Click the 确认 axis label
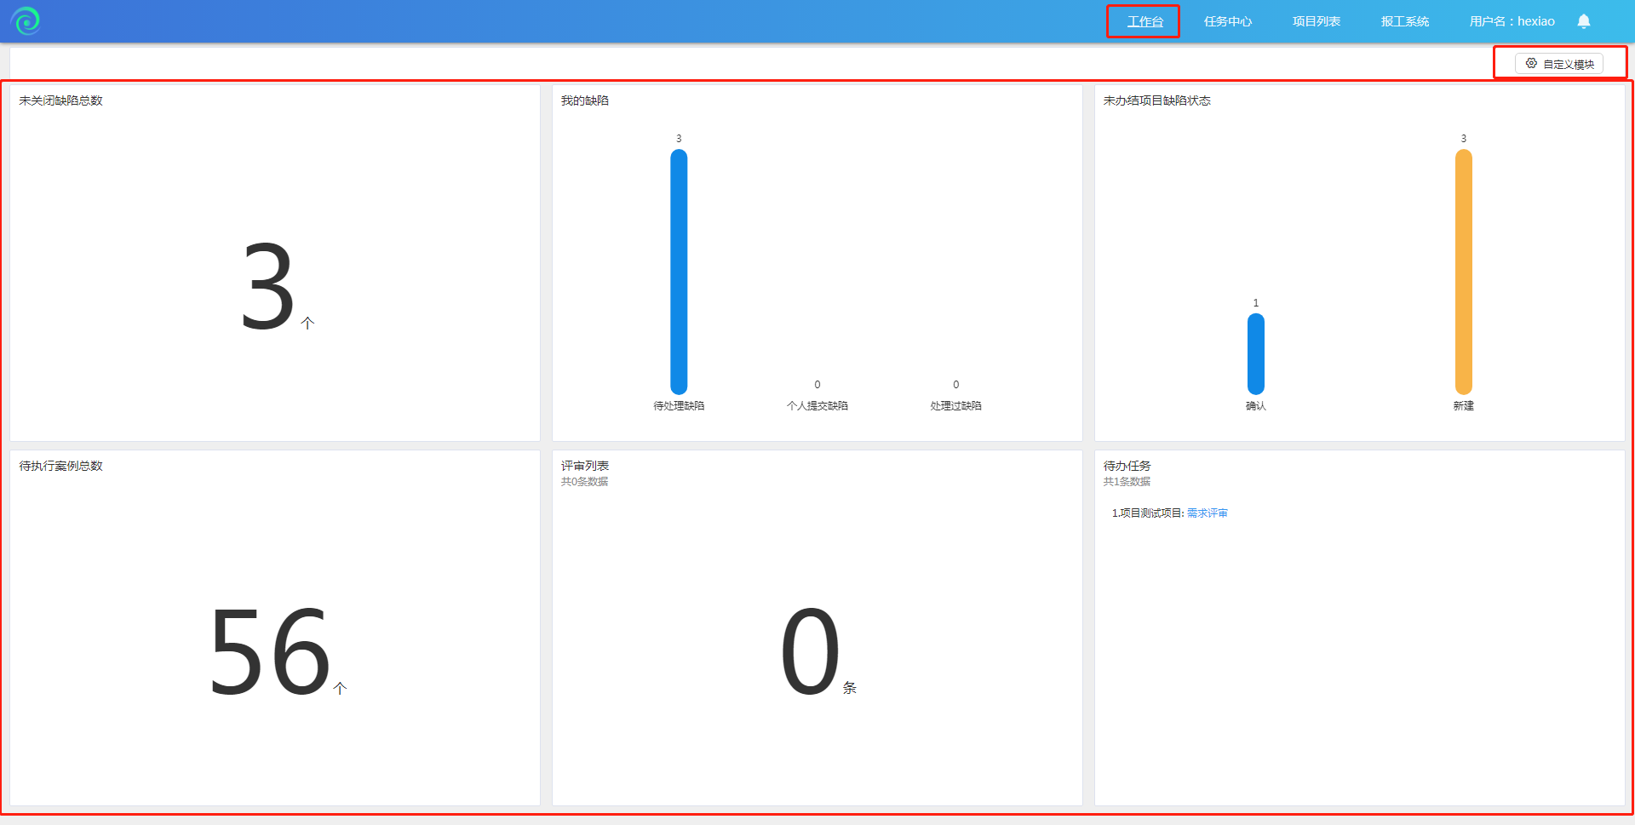1635x825 pixels. coord(1255,406)
